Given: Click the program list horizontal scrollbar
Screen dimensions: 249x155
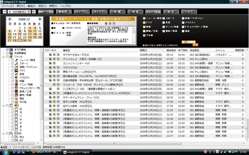Looking at the screenshot, I should pos(114,143).
